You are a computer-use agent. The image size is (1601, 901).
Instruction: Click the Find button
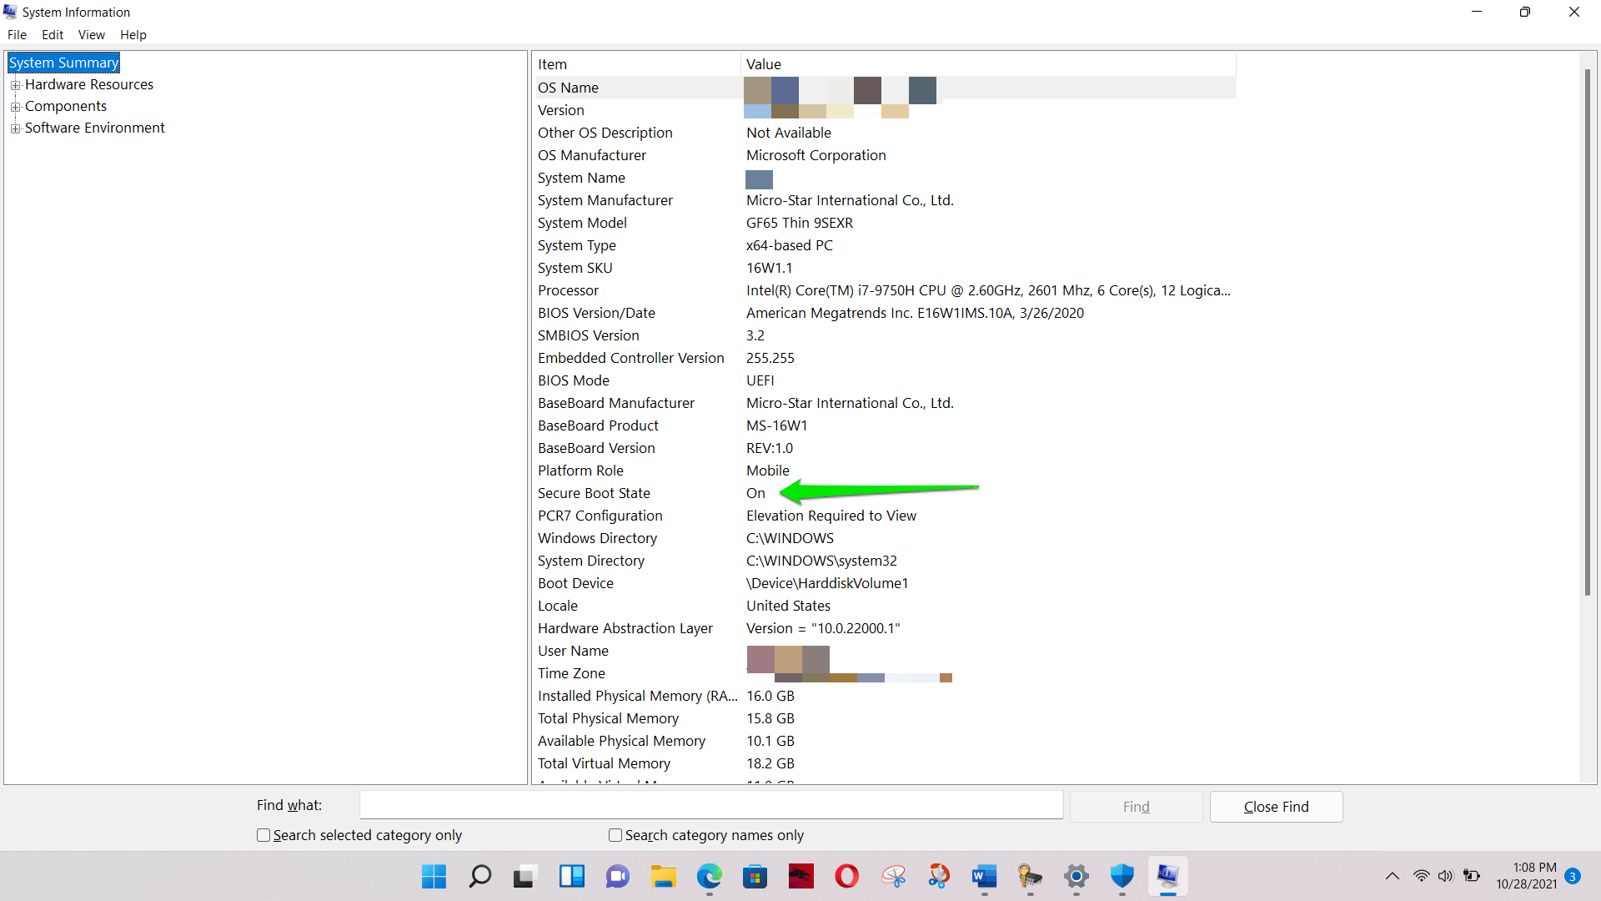tap(1136, 805)
